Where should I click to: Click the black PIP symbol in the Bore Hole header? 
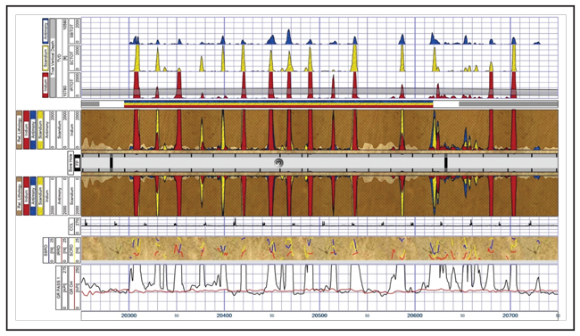pyautogui.click(x=78, y=162)
